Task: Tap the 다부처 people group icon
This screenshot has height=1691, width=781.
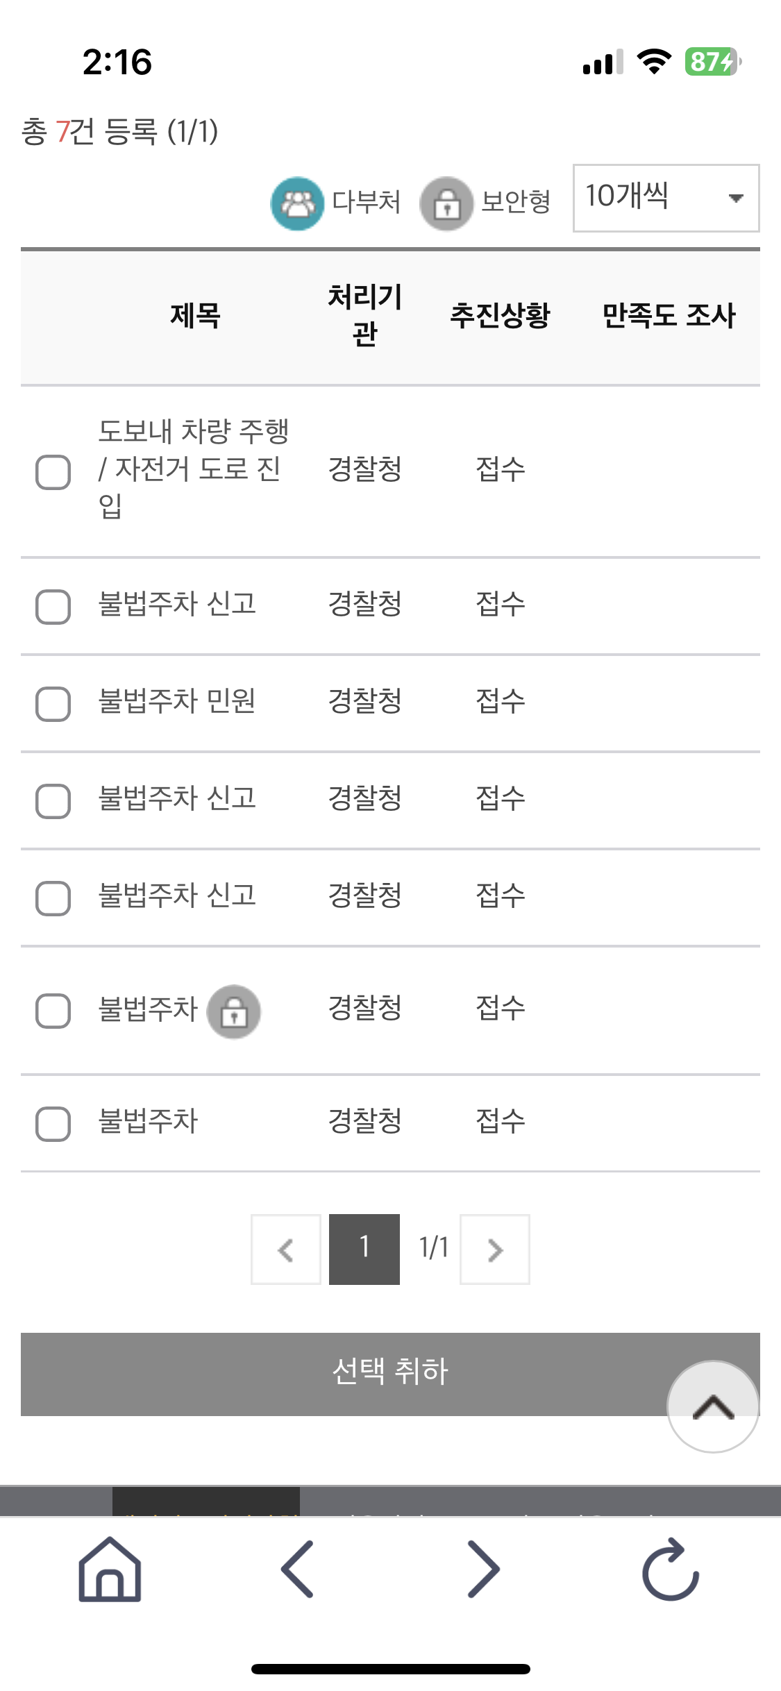Action: (x=297, y=203)
